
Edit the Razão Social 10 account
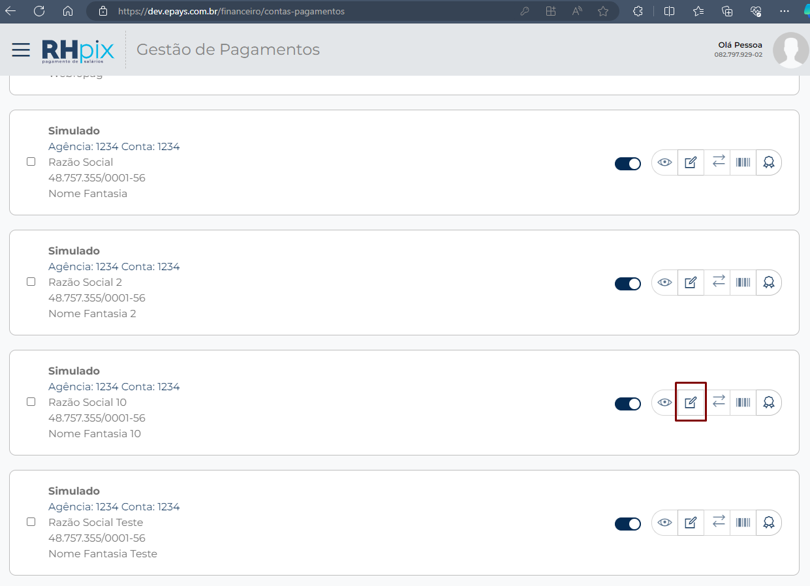click(x=691, y=403)
